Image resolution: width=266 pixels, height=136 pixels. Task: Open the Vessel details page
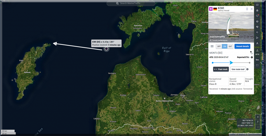[x=242, y=46]
